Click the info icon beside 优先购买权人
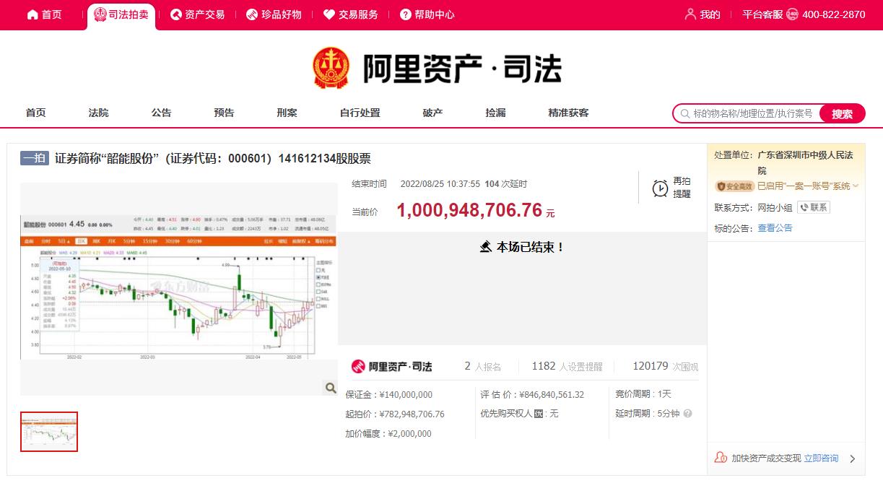This screenshot has width=883, height=483. pyautogui.click(x=538, y=414)
